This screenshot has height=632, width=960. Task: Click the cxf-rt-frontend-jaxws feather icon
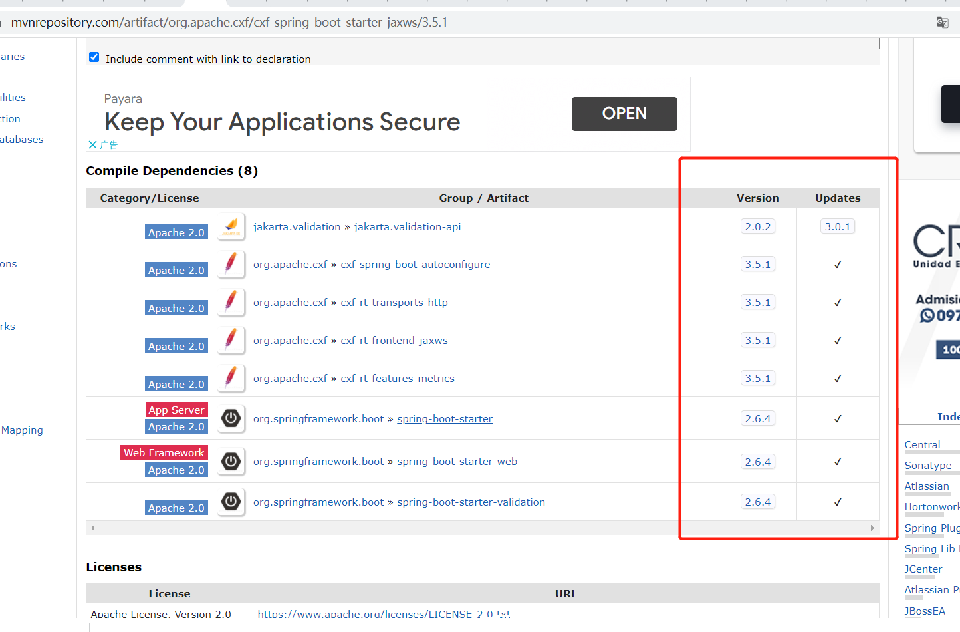[x=231, y=340]
